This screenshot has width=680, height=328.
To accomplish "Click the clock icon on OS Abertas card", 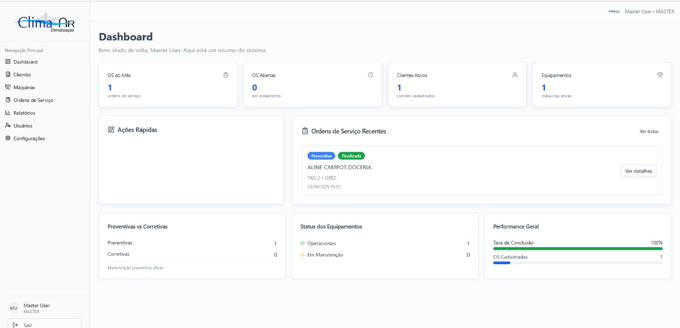I will [370, 75].
